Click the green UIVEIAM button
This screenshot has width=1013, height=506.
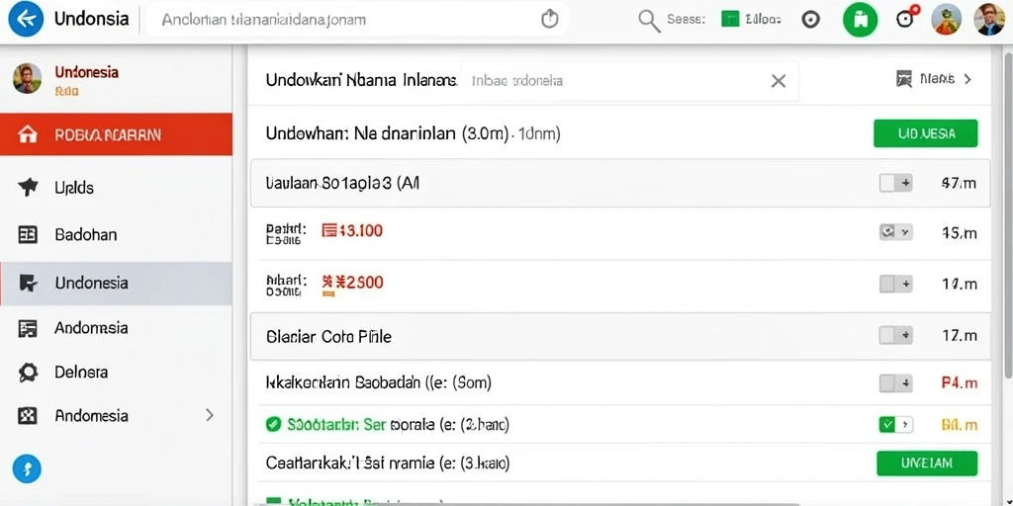click(927, 463)
